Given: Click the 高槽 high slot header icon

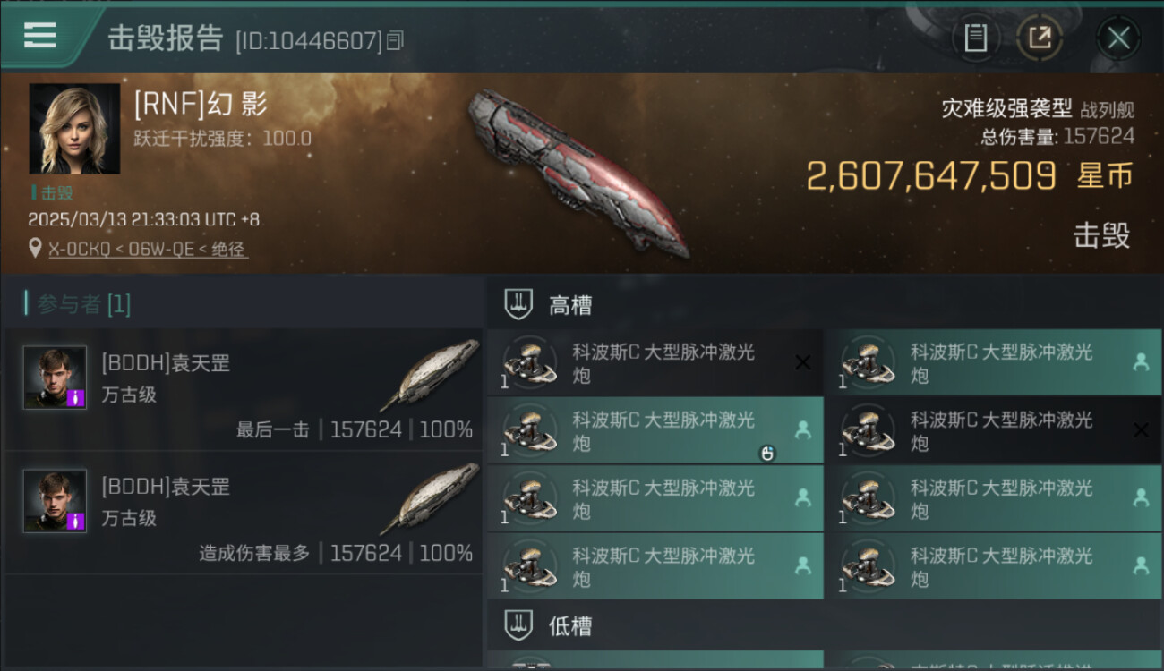Looking at the screenshot, I should 519,304.
